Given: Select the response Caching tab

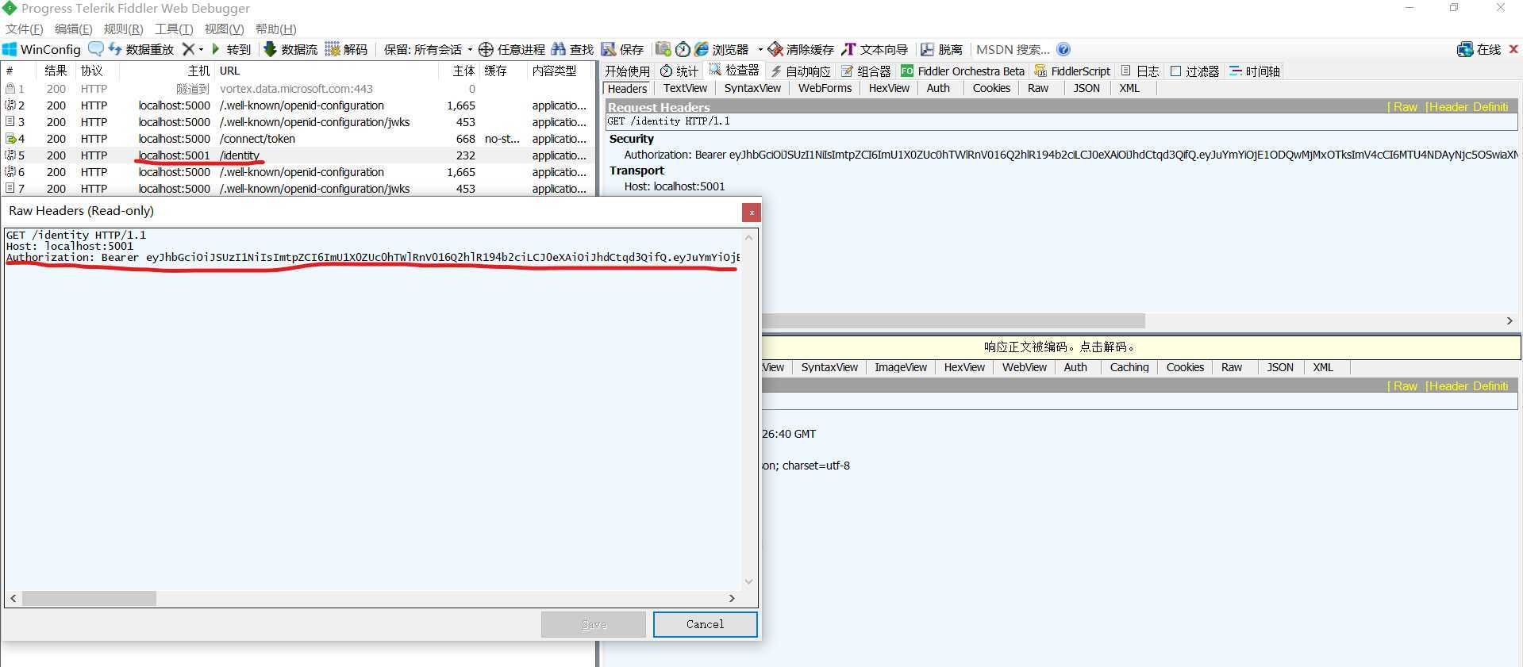Looking at the screenshot, I should tap(1129, 367).
